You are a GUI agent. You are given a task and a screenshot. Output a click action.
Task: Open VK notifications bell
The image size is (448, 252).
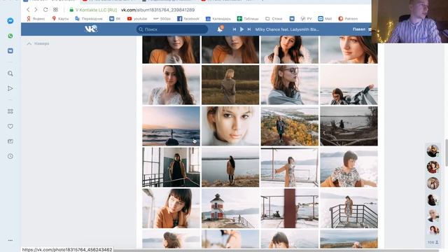220,29
